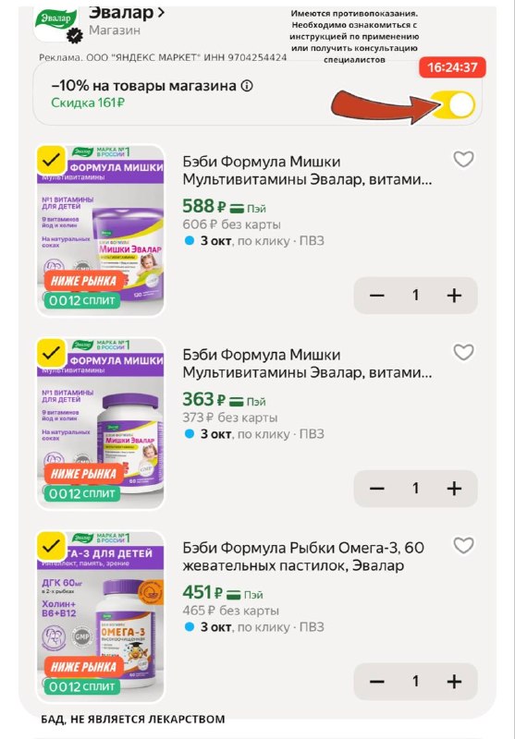The image size is (515, 739).
Task: Increase quantity of the 588 ₽ item
Action: click(x=454, y=296)
